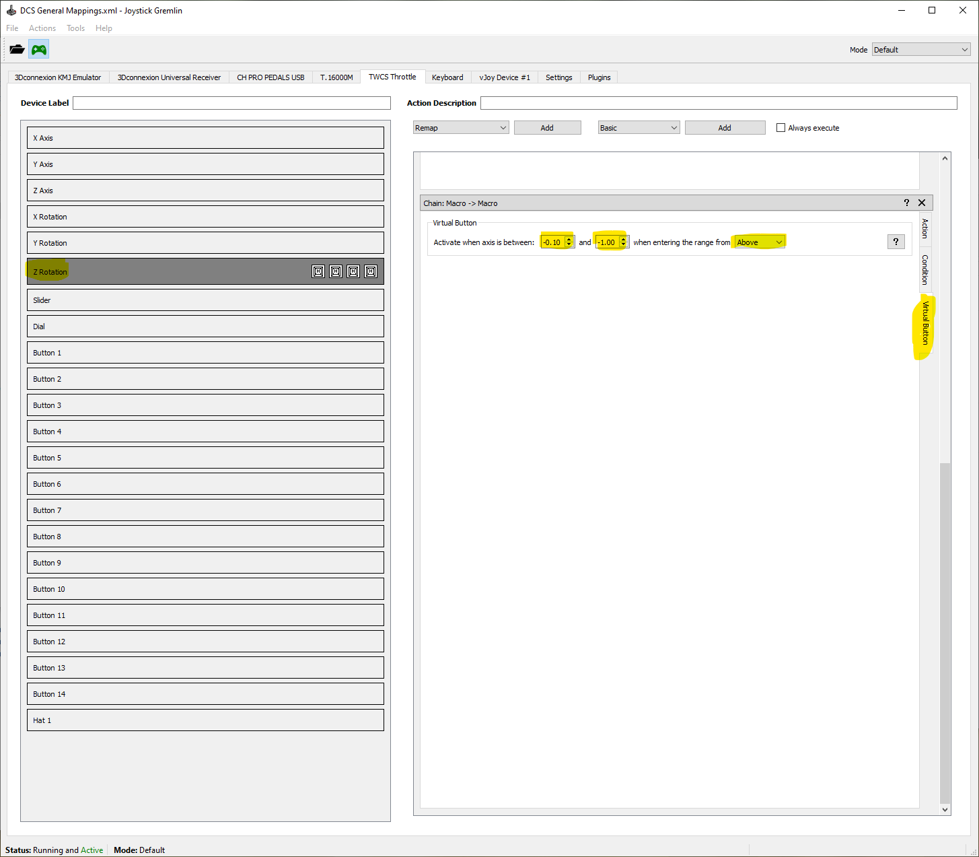Switch to 3Dconnexion Universal Receiver tab
The width and height of the screenshot is (979, 857).
tap(169, 77)
